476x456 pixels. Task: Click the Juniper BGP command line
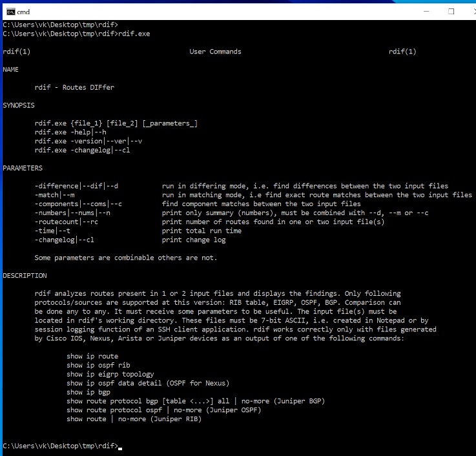tap(196, 401)
